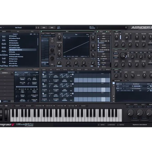
Task: Open the MENU button in the top bar
Action: [44, 28]
